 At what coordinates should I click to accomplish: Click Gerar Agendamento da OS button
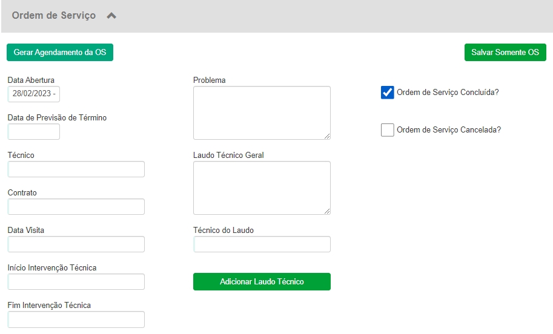tap(60, 53)
